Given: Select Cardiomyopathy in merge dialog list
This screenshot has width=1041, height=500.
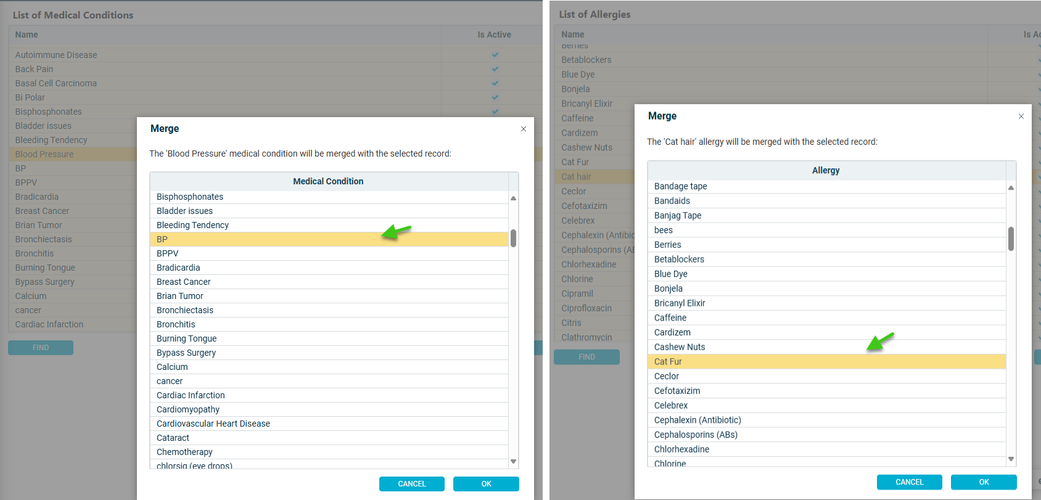Looking at the screenshot, I should point(329,409).
